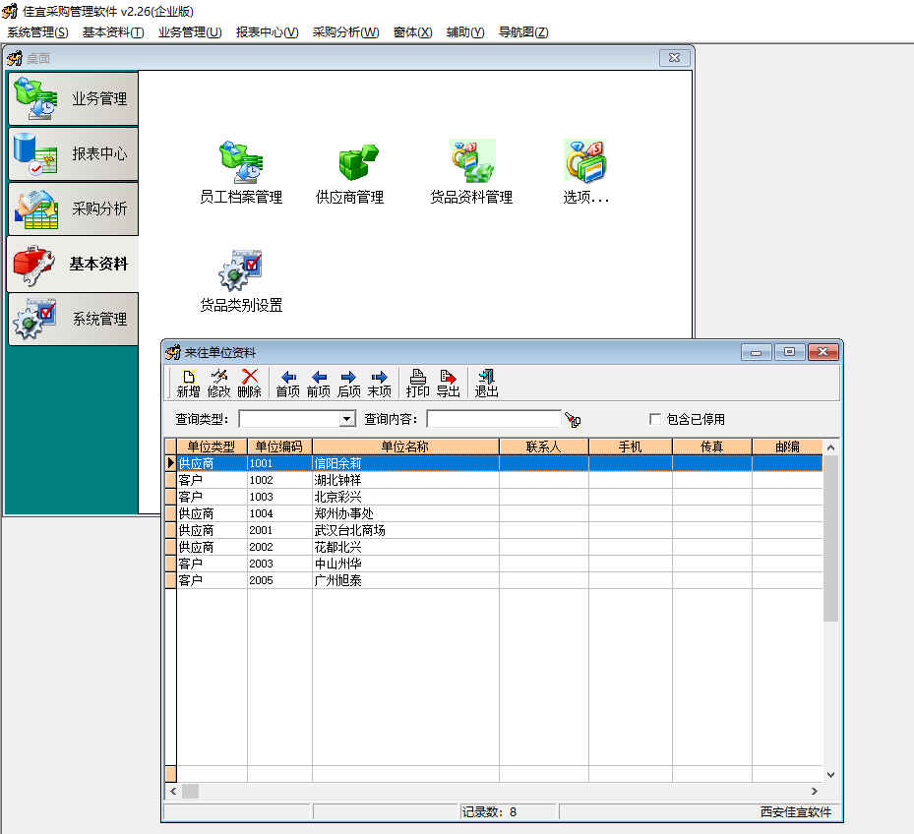This screenshot has height=834, width=914.
Task: Minimize the 来往单位资料 window
Action: 757,352
